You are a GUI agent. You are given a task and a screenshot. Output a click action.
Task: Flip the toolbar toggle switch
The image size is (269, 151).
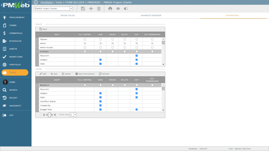click(x=126, y=9)
